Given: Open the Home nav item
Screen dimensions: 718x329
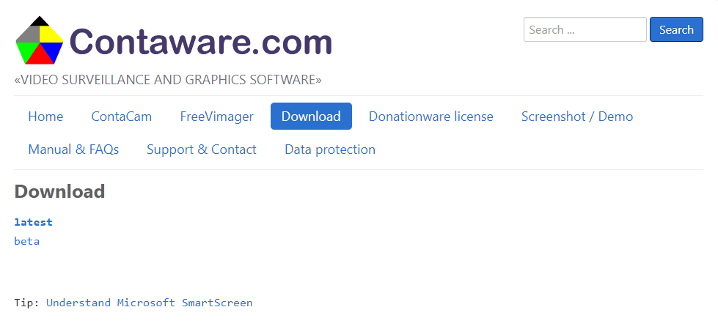Looking at the screenshot, I should tap(45, 117).
